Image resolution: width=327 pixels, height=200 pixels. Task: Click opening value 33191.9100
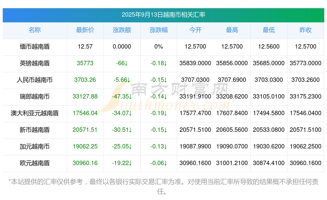[195, 97]
